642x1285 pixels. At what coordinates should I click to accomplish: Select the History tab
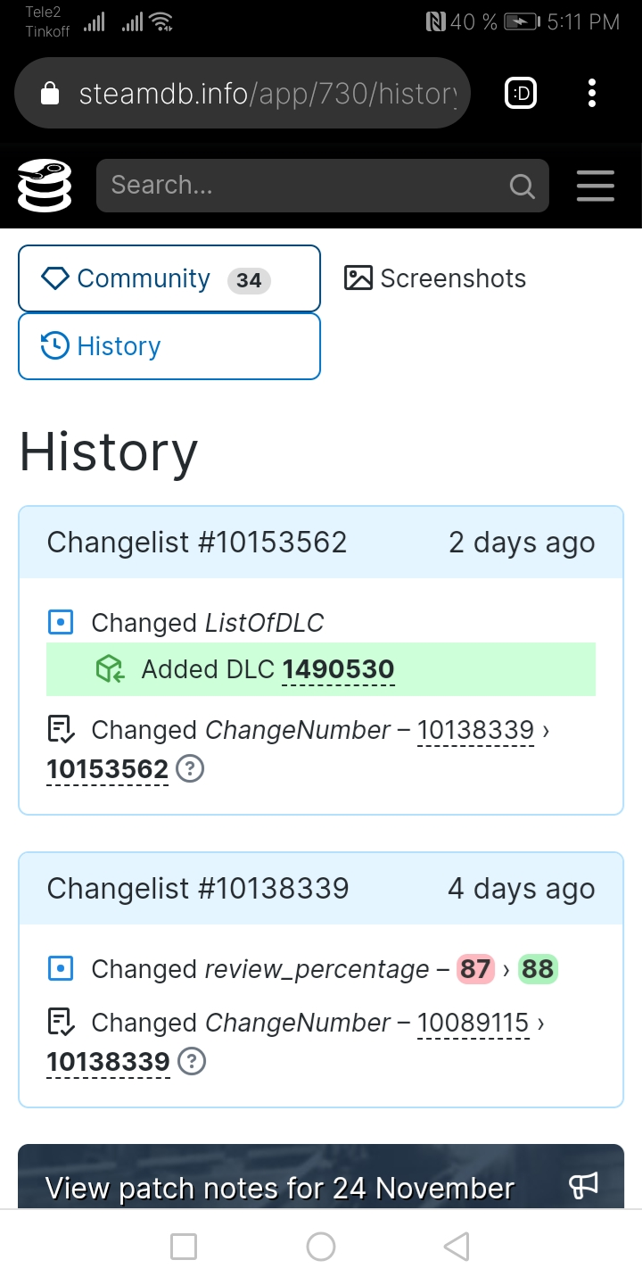point(169,346)
